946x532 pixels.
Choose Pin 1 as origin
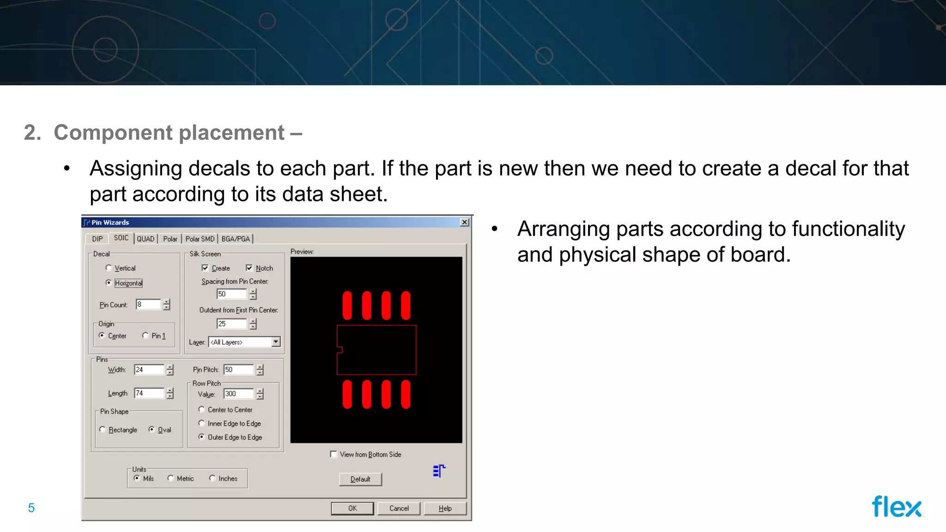point(154,336)
